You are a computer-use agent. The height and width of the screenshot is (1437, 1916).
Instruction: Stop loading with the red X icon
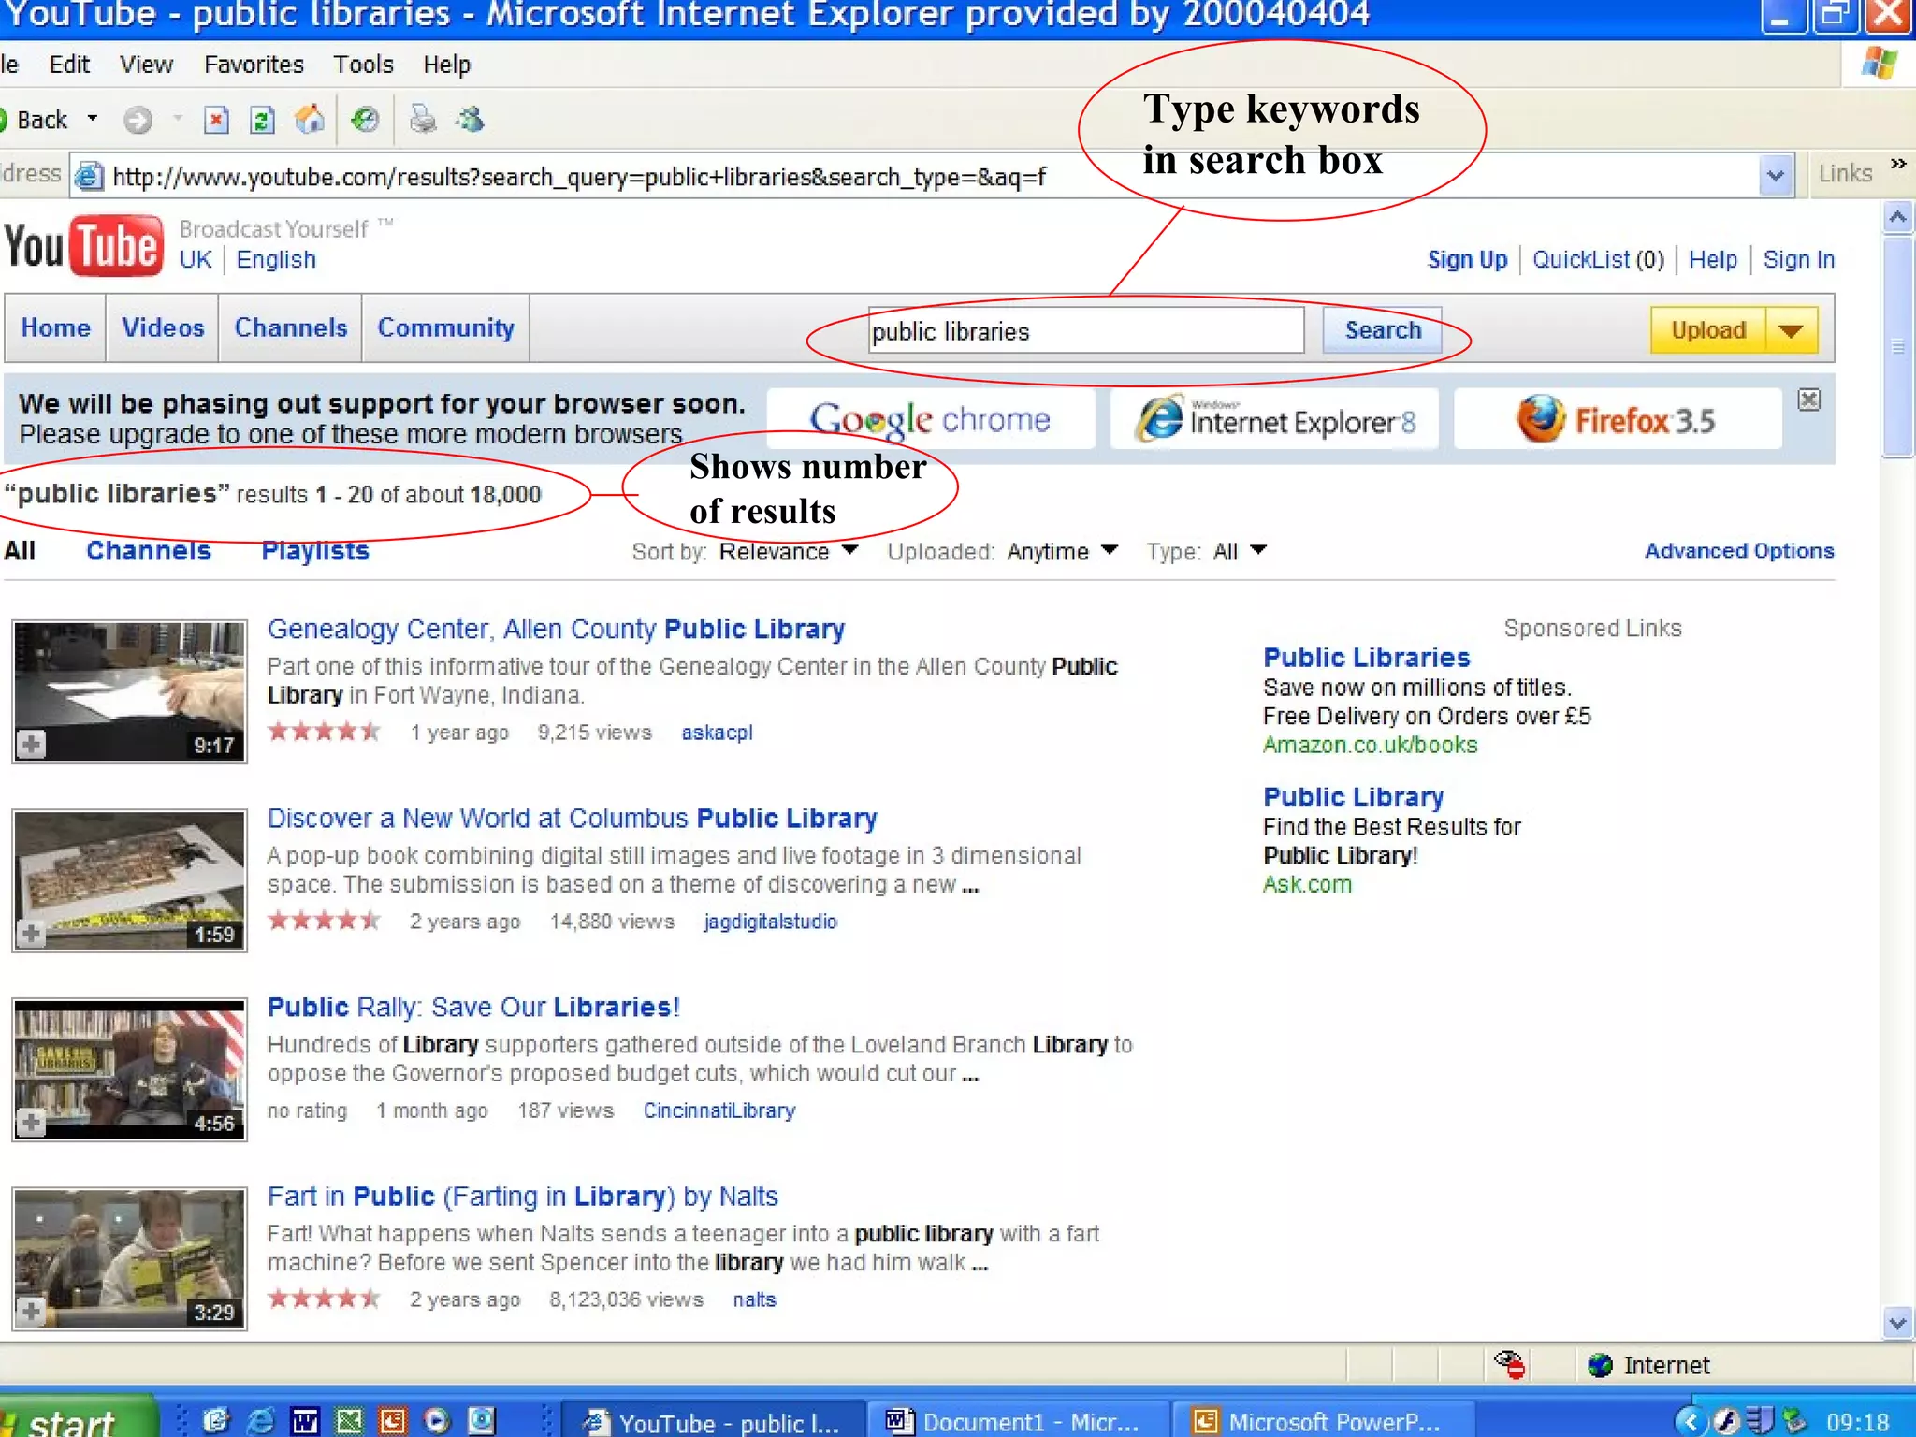pos(216,120)
